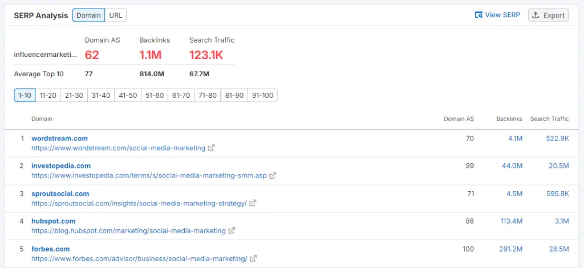The image size is (584, 268).
Task: Jump to results 91-100
Action: [262, 96]
